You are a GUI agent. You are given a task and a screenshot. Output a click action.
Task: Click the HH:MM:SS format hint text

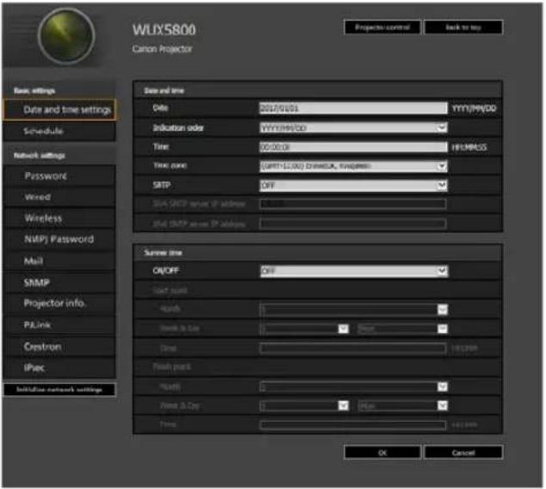469,147
